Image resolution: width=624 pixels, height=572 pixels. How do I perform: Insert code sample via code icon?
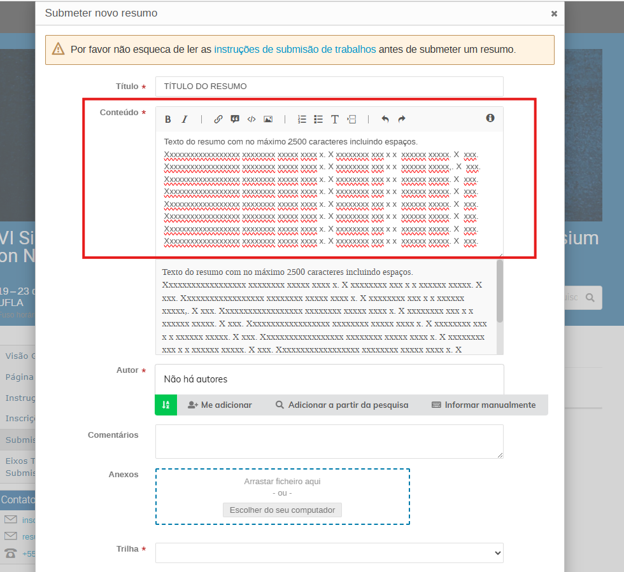(252, 119)
